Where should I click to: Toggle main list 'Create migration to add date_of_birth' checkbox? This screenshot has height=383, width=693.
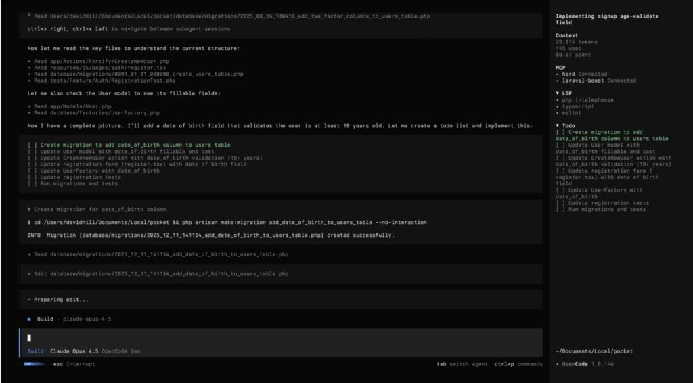32,145
